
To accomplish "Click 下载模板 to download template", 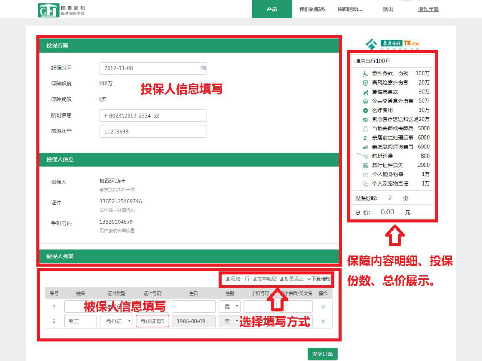I will coord(319,279).
